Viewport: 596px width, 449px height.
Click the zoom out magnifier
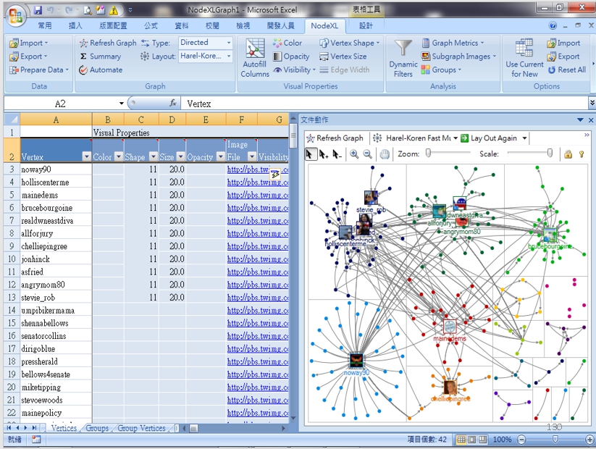[x=368, y=154]
